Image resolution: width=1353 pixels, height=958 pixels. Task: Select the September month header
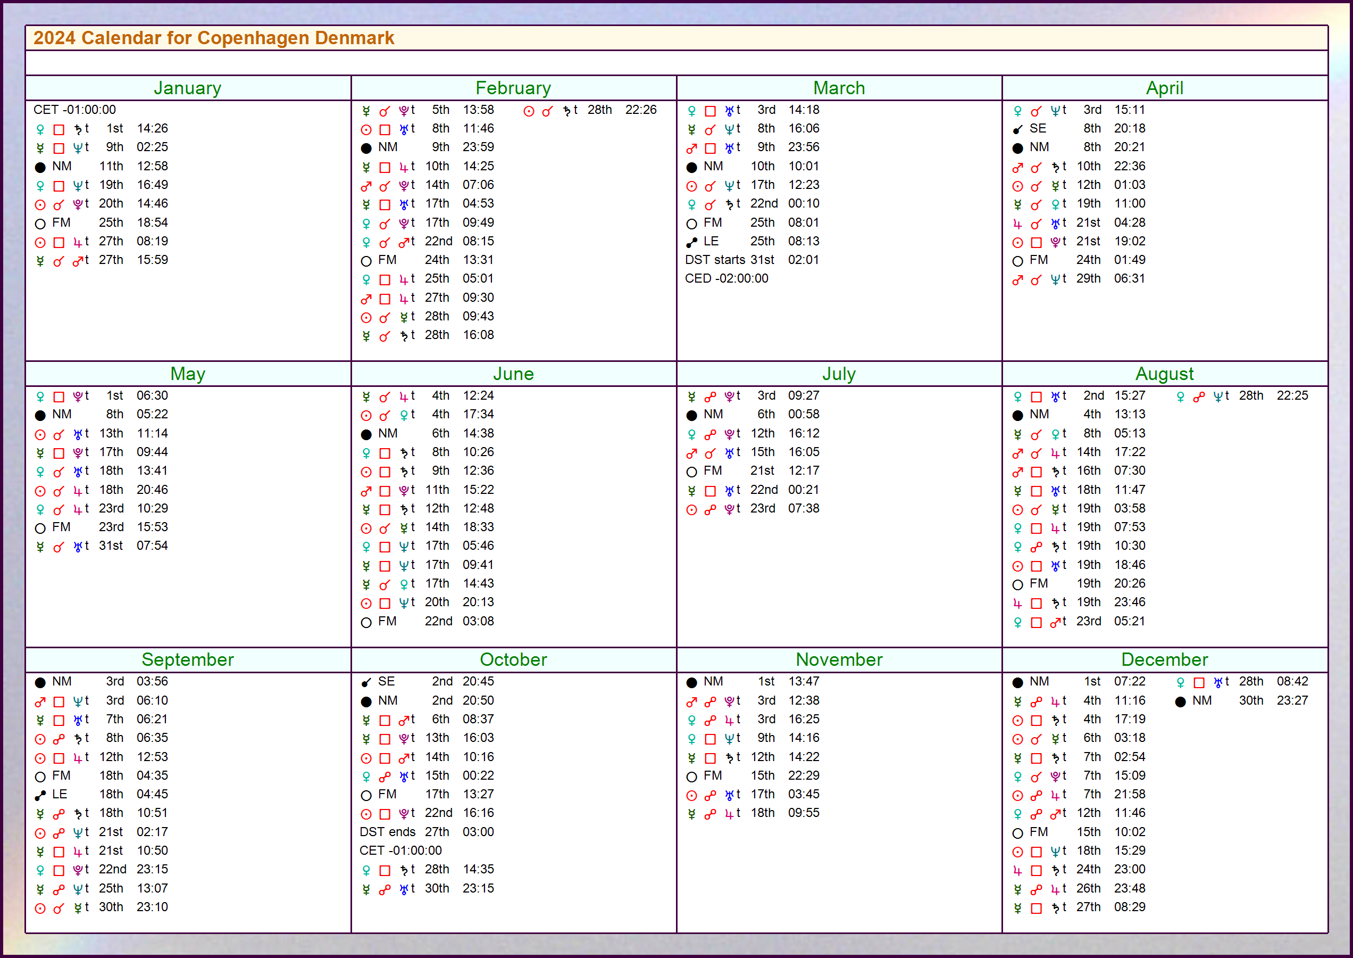(x=188, y=659)
